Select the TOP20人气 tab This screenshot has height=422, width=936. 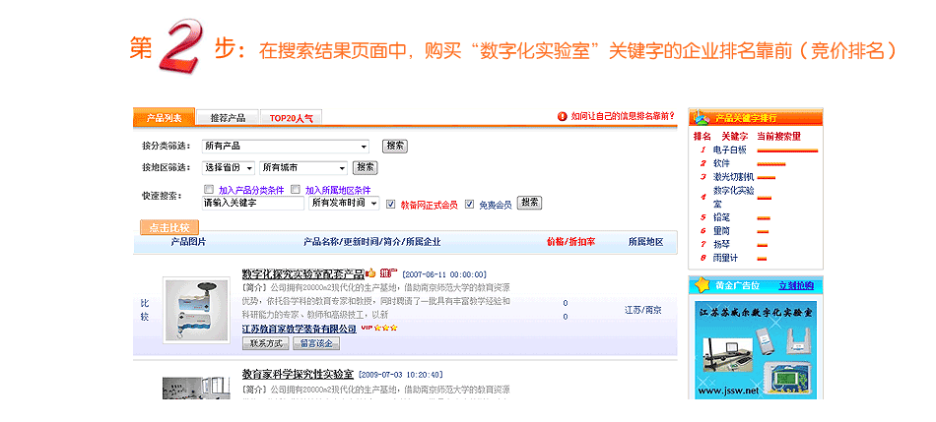(291, 117)
